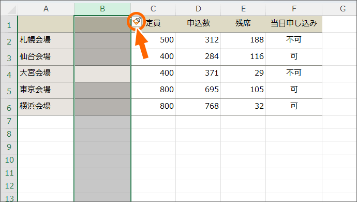Click the 定員 header cell
This screenshot has height=202, width=357.
[153, 24]
